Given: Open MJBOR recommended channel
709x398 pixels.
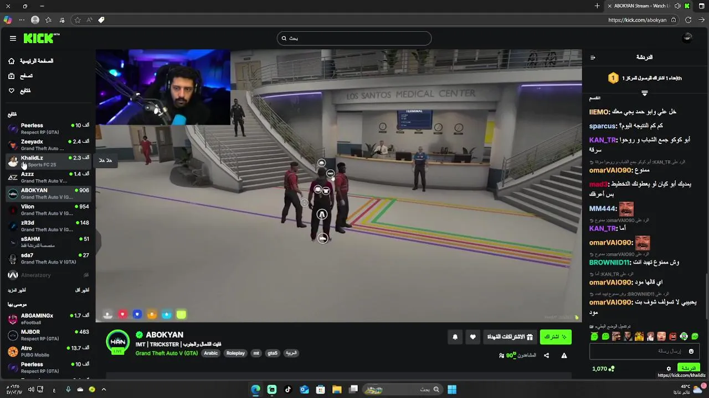Looking at the screenshot, I should click(48, 335).
